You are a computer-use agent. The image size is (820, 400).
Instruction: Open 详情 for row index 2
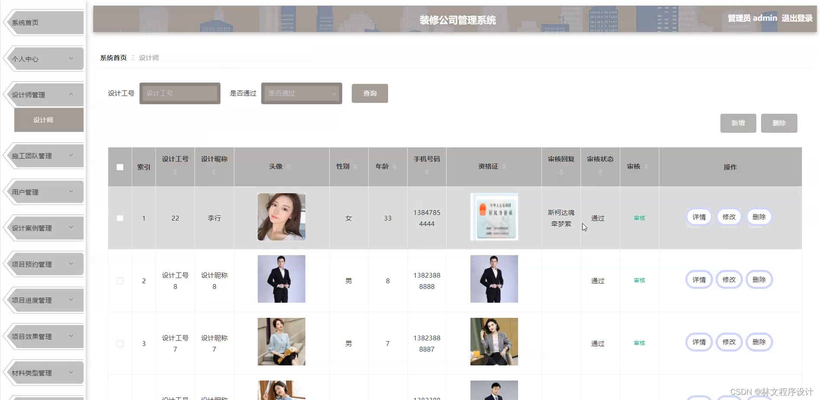click(699, 280)
